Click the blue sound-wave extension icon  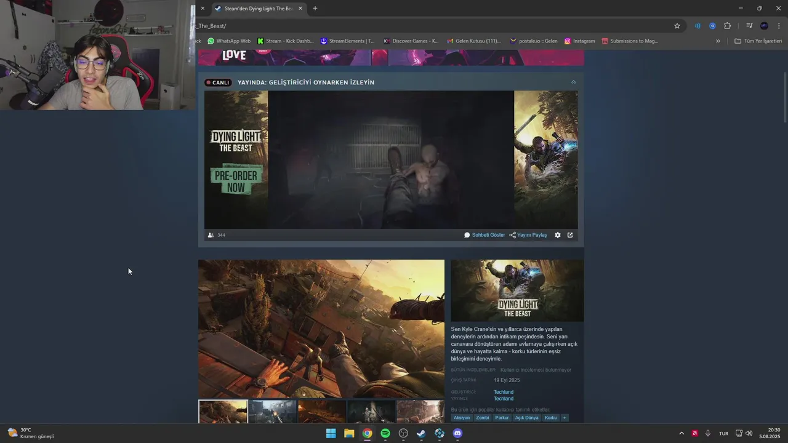click(698, 26)
